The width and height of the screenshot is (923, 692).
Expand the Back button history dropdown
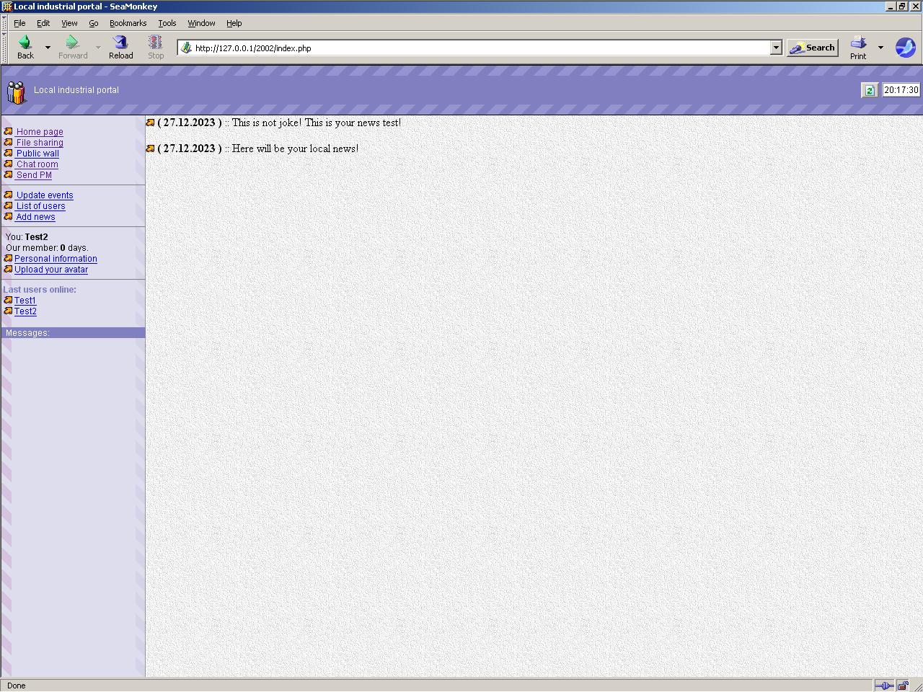coord(48,48)
